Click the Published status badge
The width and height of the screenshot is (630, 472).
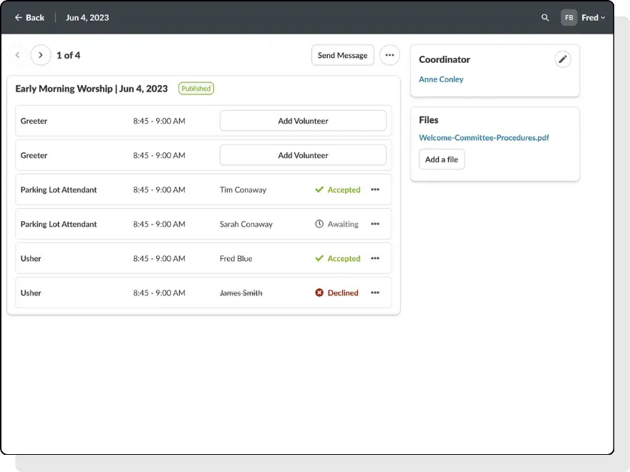pos(196,89)
